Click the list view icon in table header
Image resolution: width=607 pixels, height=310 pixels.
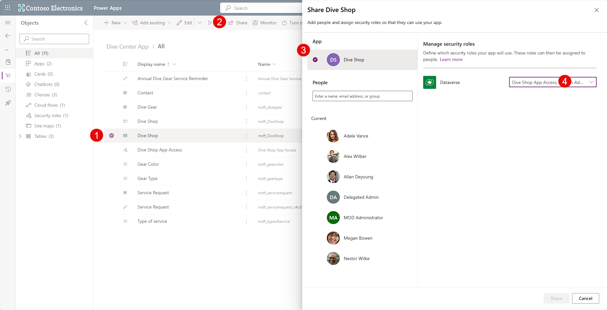pos(125,64)
